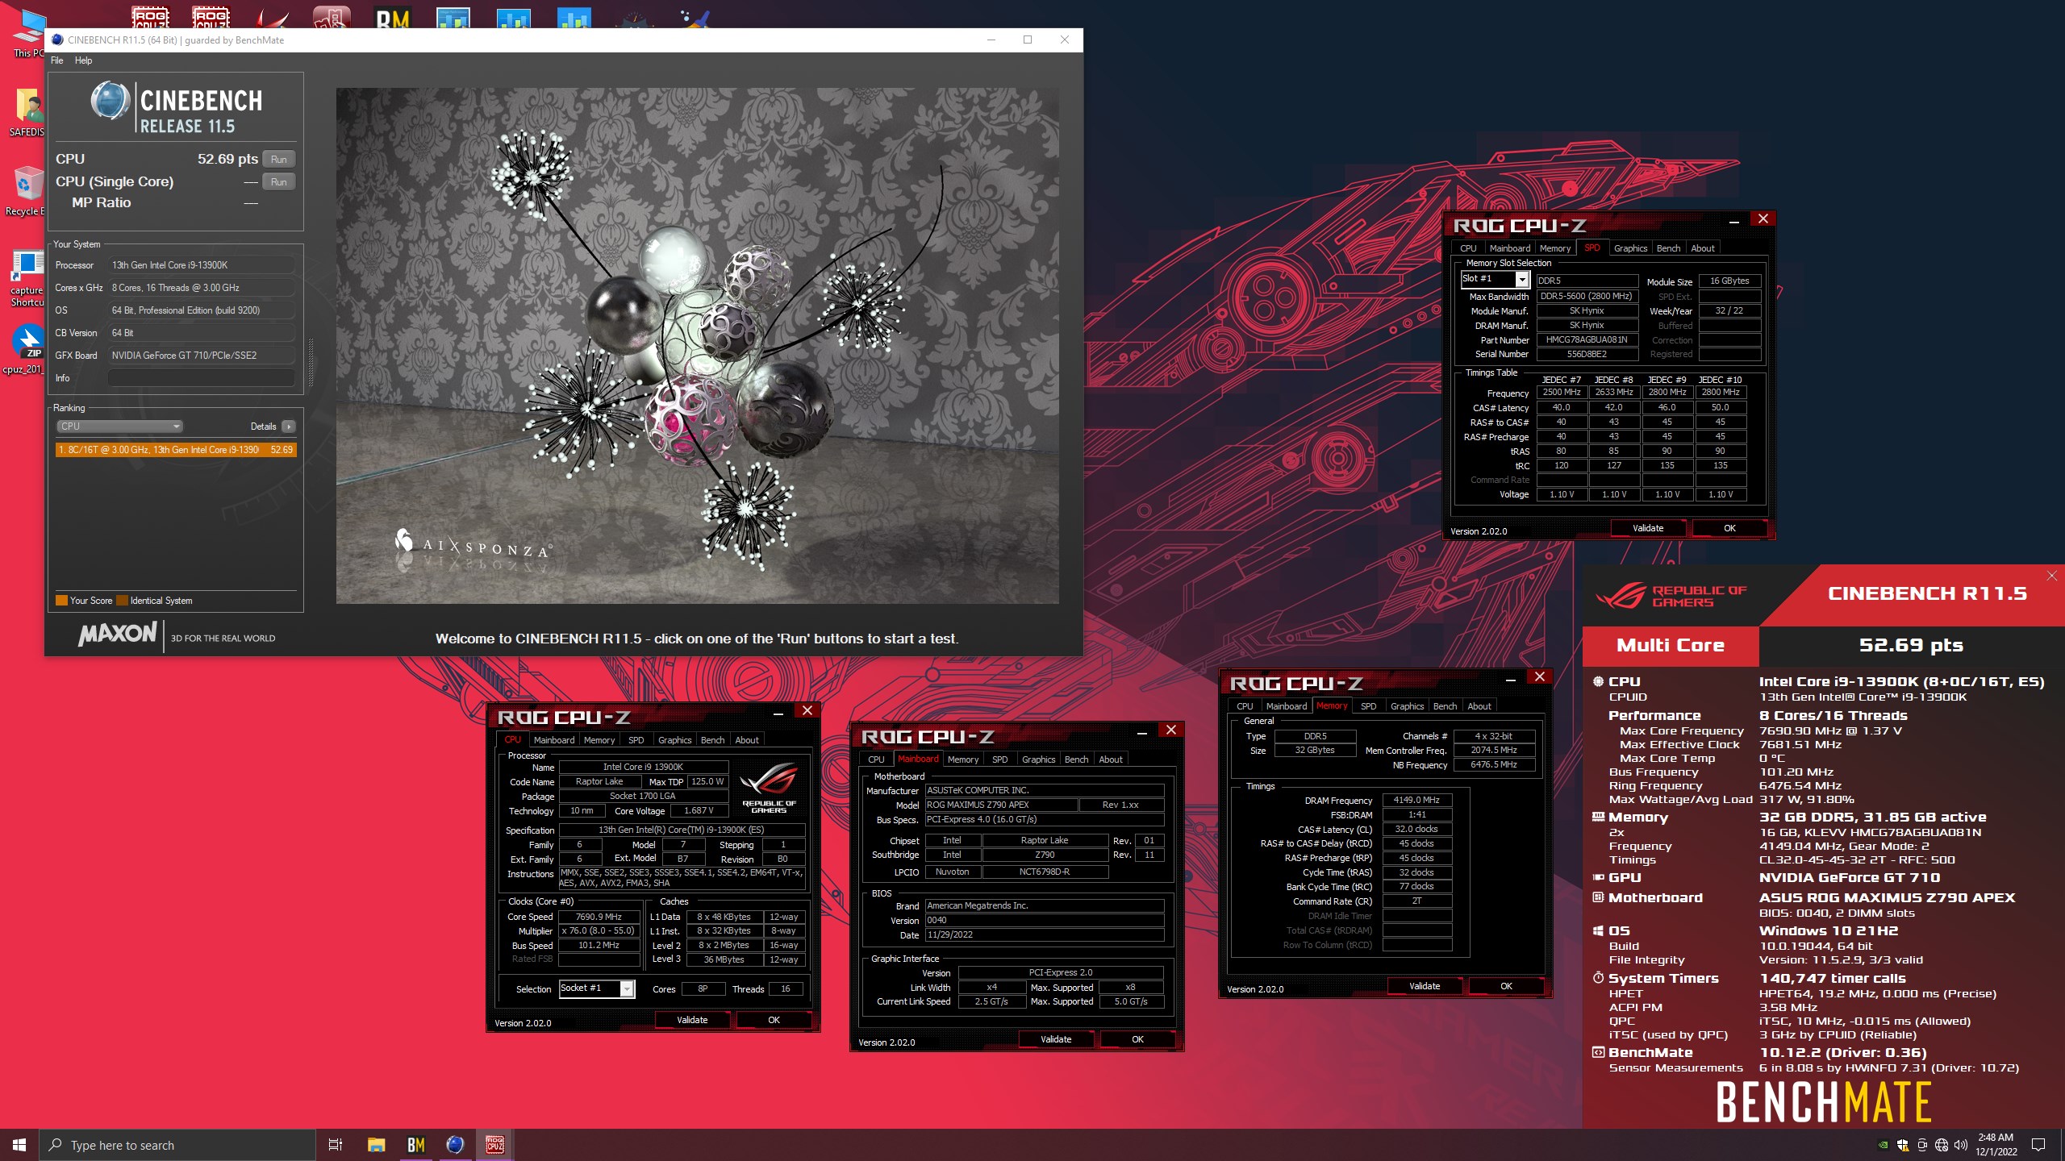Select the 8C/16T i9-13900K ranking row
2065x1161 pixels.
point(176,450)
